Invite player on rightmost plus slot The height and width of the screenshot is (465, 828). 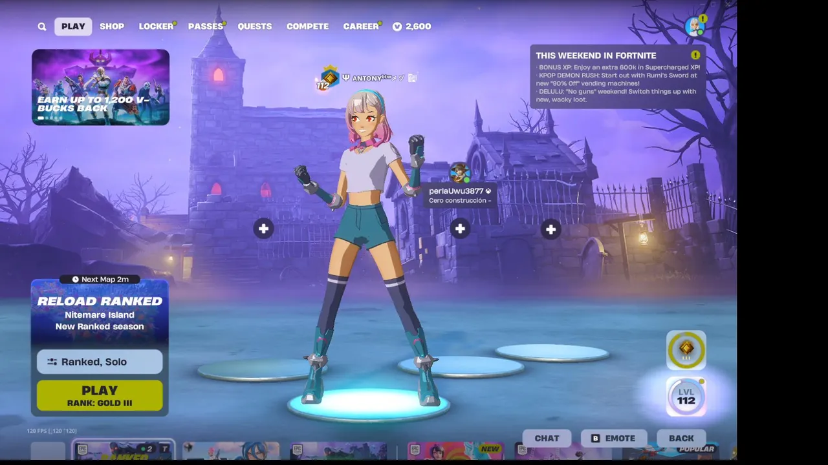tap(550, 229)
